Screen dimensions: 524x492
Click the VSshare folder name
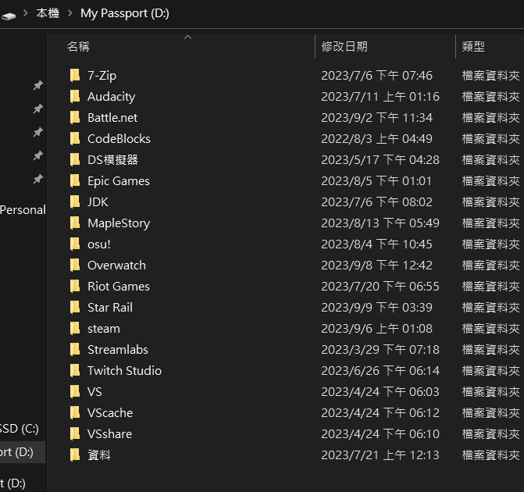click(109, 433)
